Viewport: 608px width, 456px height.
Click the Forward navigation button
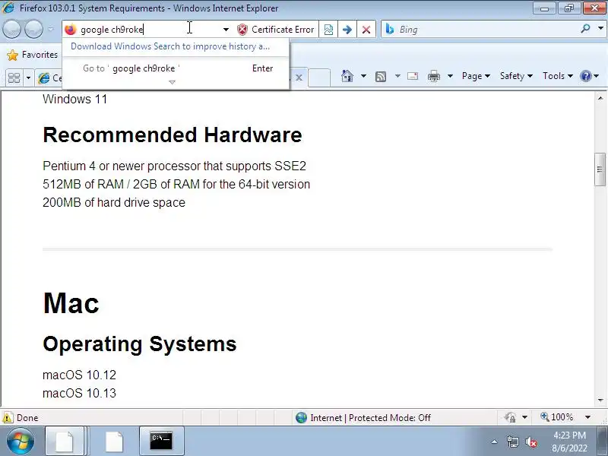point(33,29)
